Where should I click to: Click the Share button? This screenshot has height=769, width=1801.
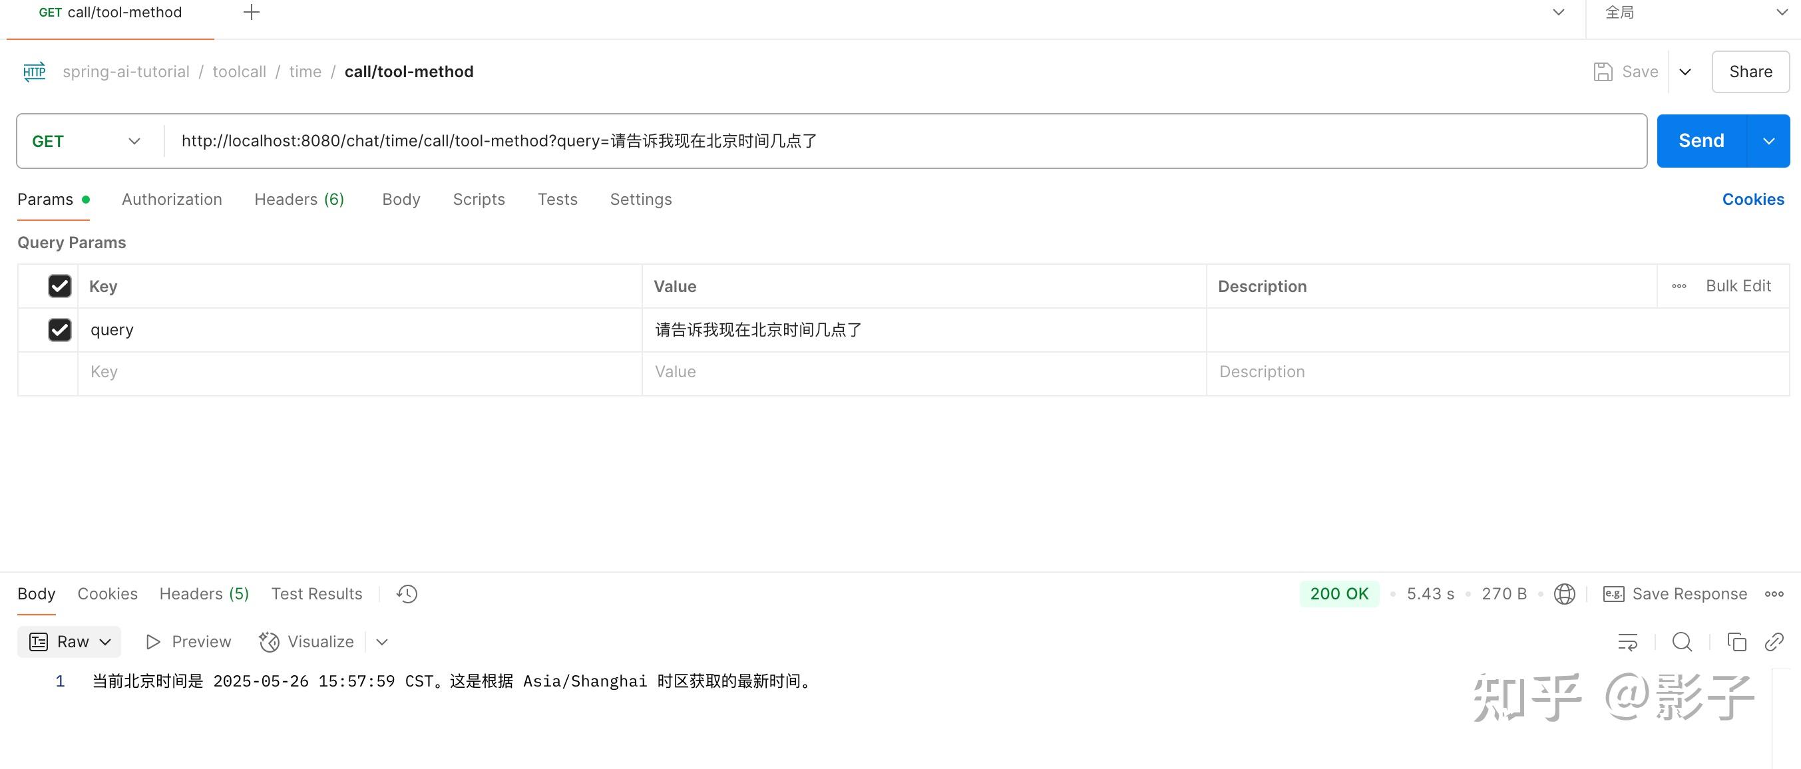pos(1750,71)
